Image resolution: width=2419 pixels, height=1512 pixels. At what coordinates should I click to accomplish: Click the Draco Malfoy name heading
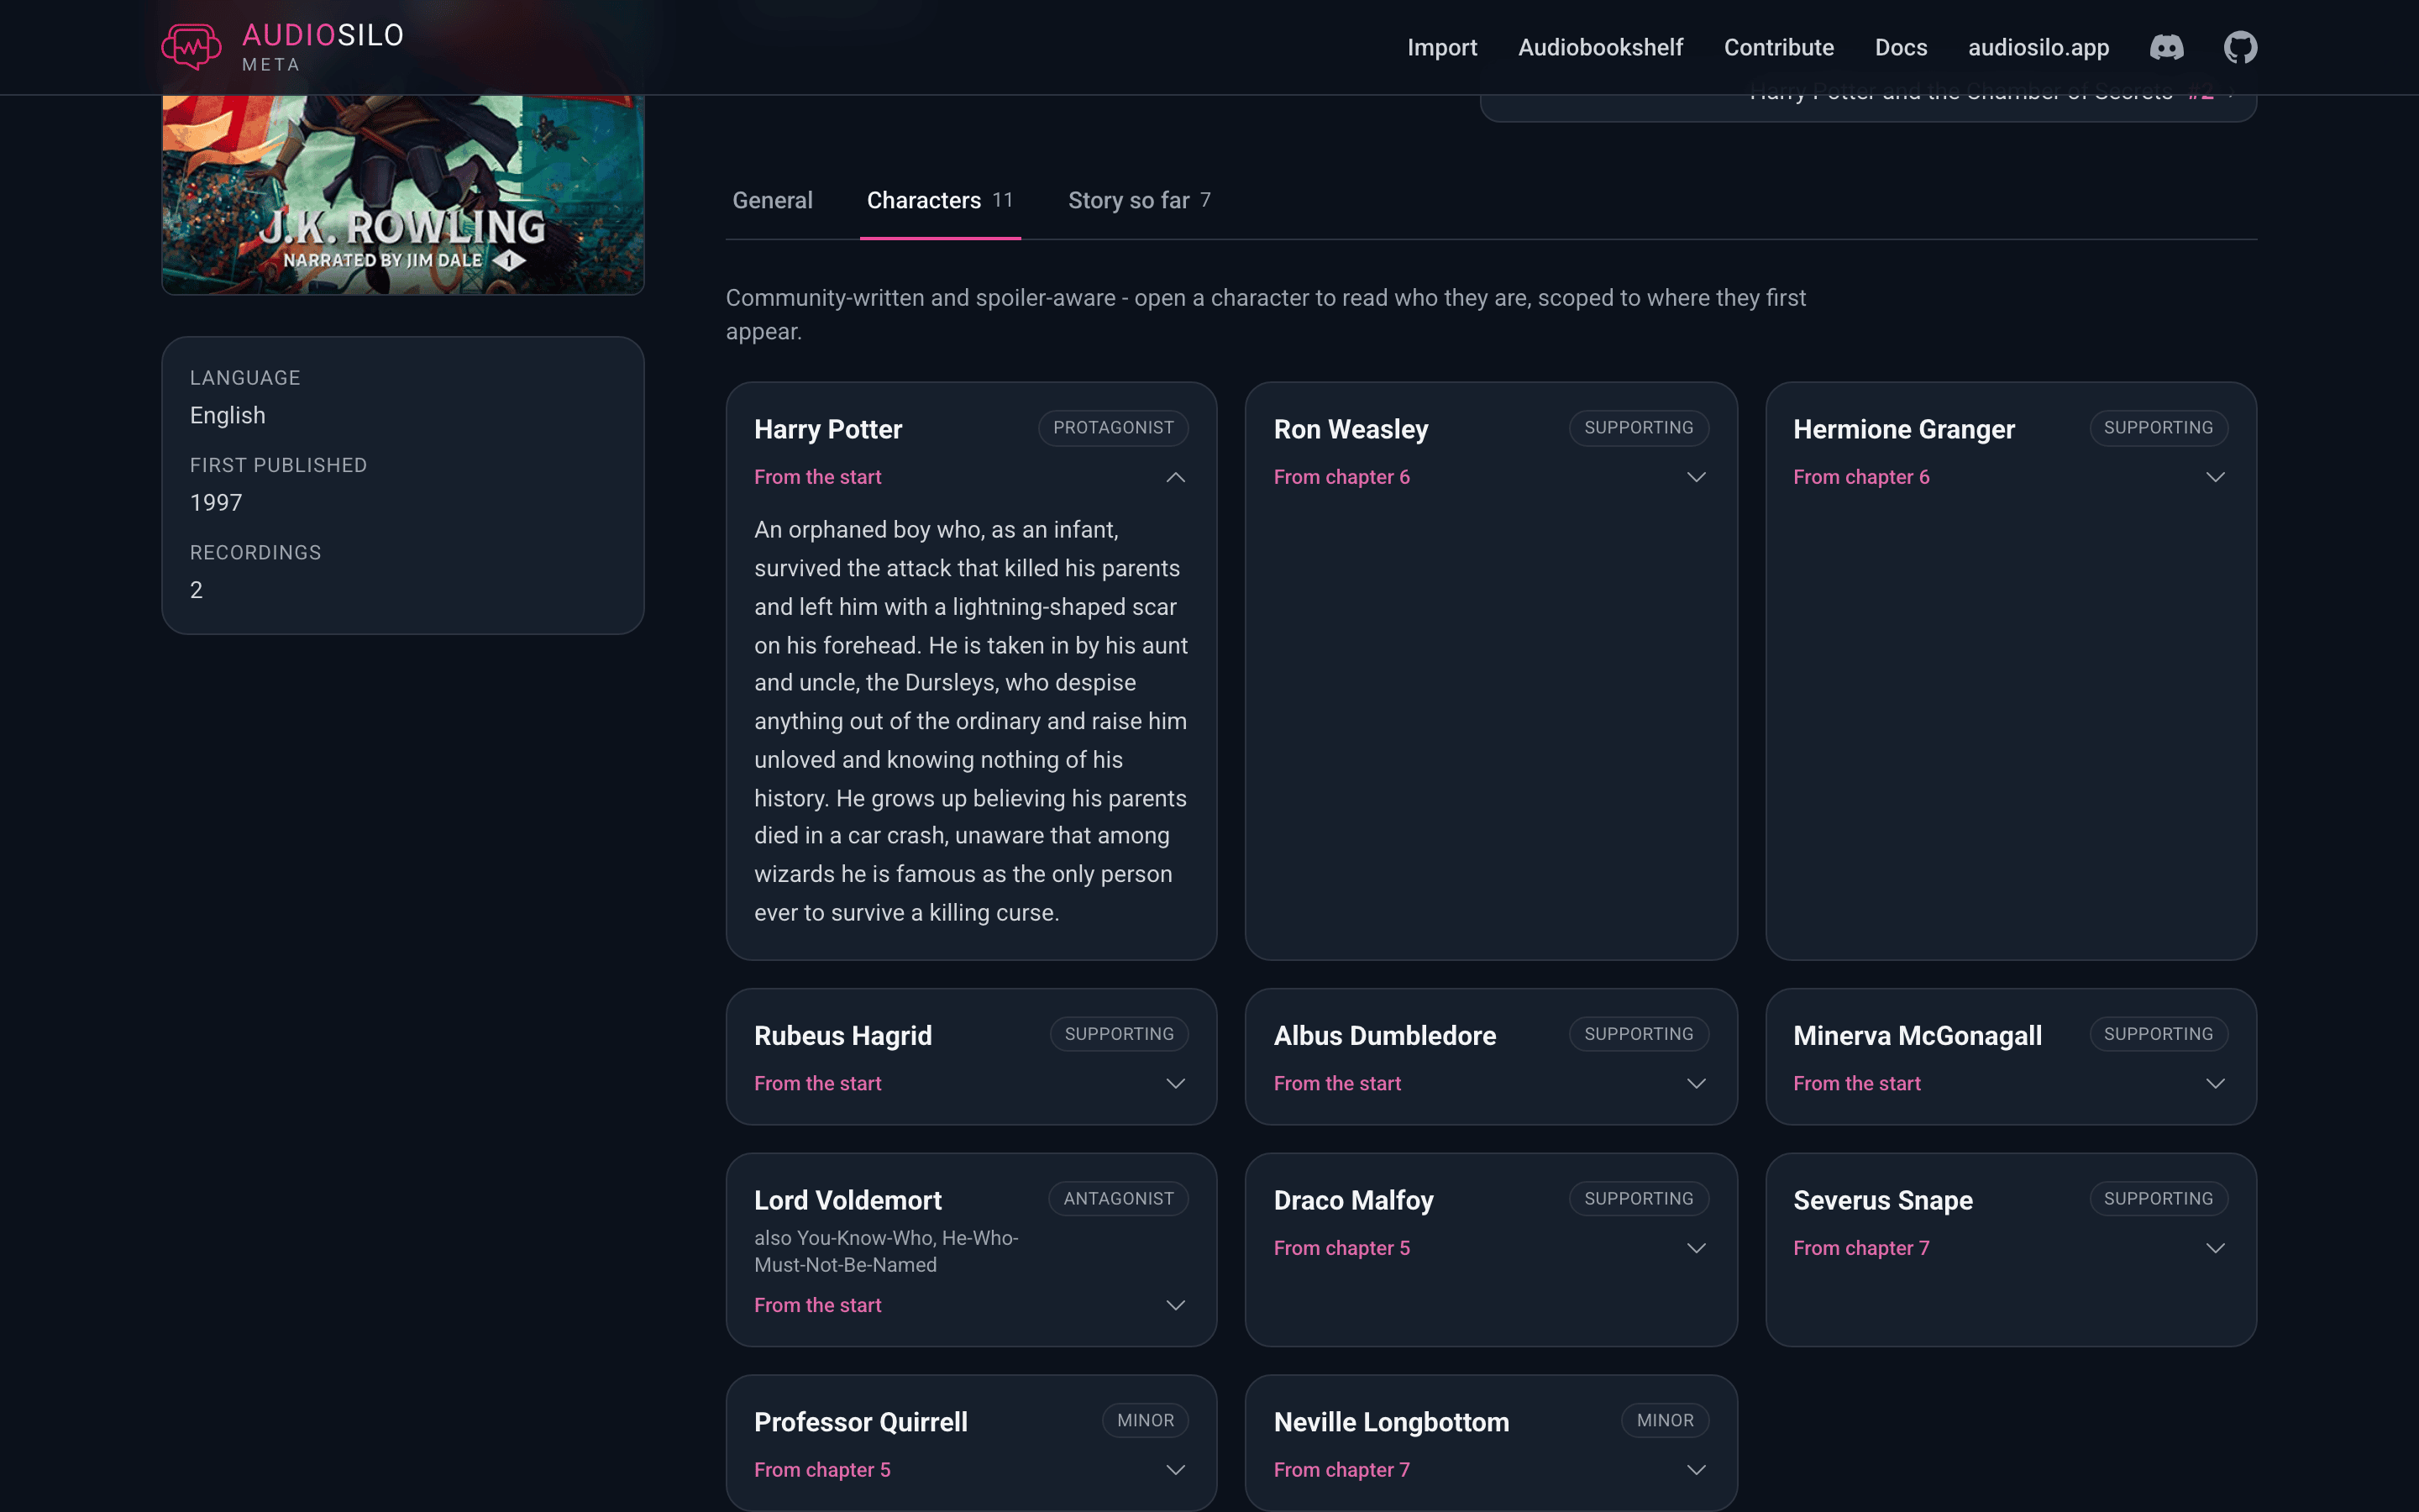pos(1353,1200)
